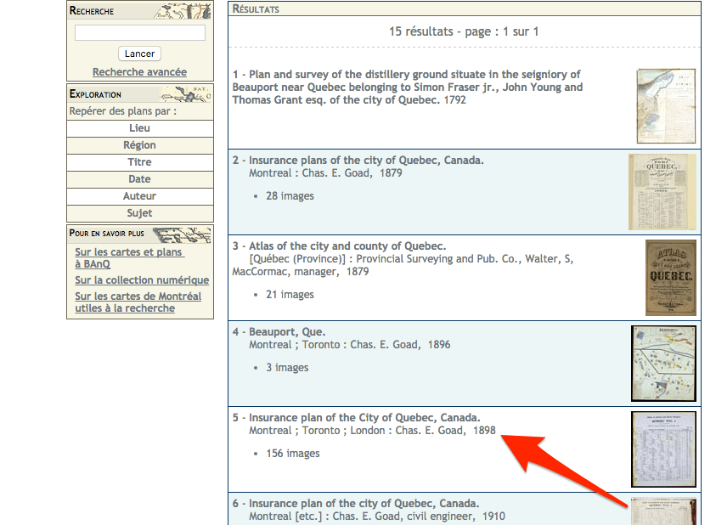Open Sur la collection numérique link

point(142,280)
